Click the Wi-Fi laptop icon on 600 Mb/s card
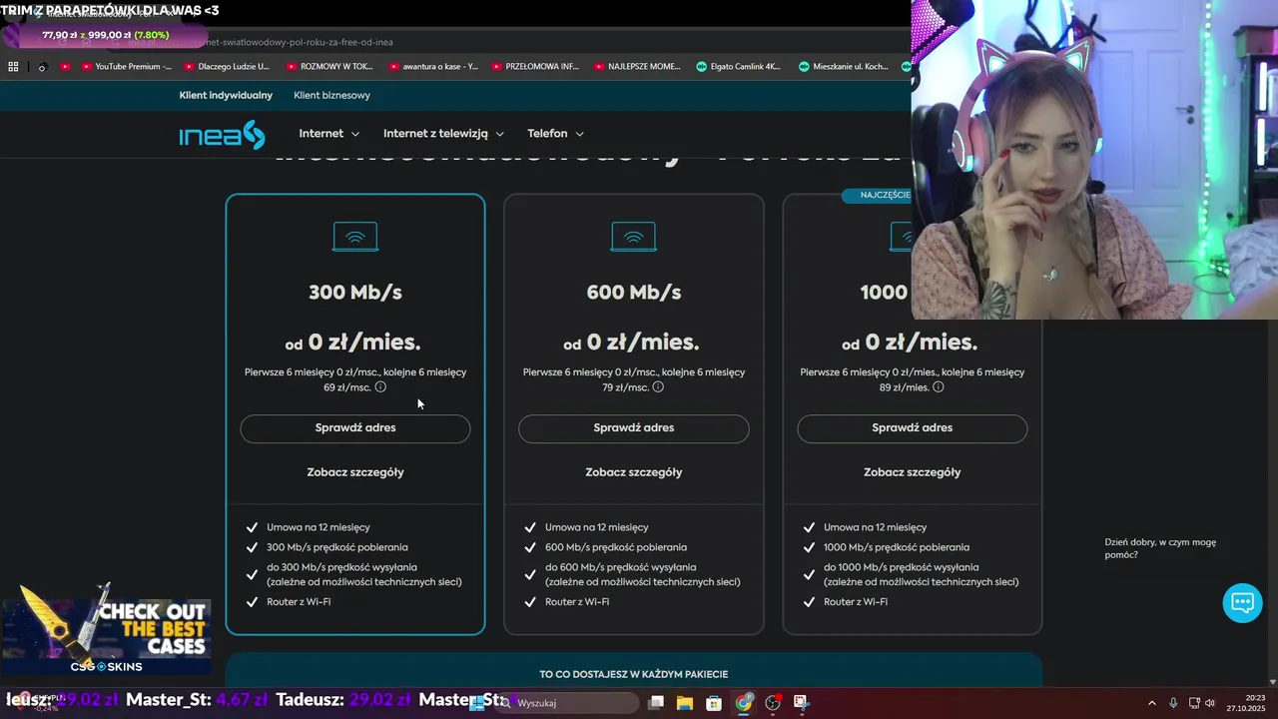The width and height of the screenshot is (1278, 719). coord(634,237)
